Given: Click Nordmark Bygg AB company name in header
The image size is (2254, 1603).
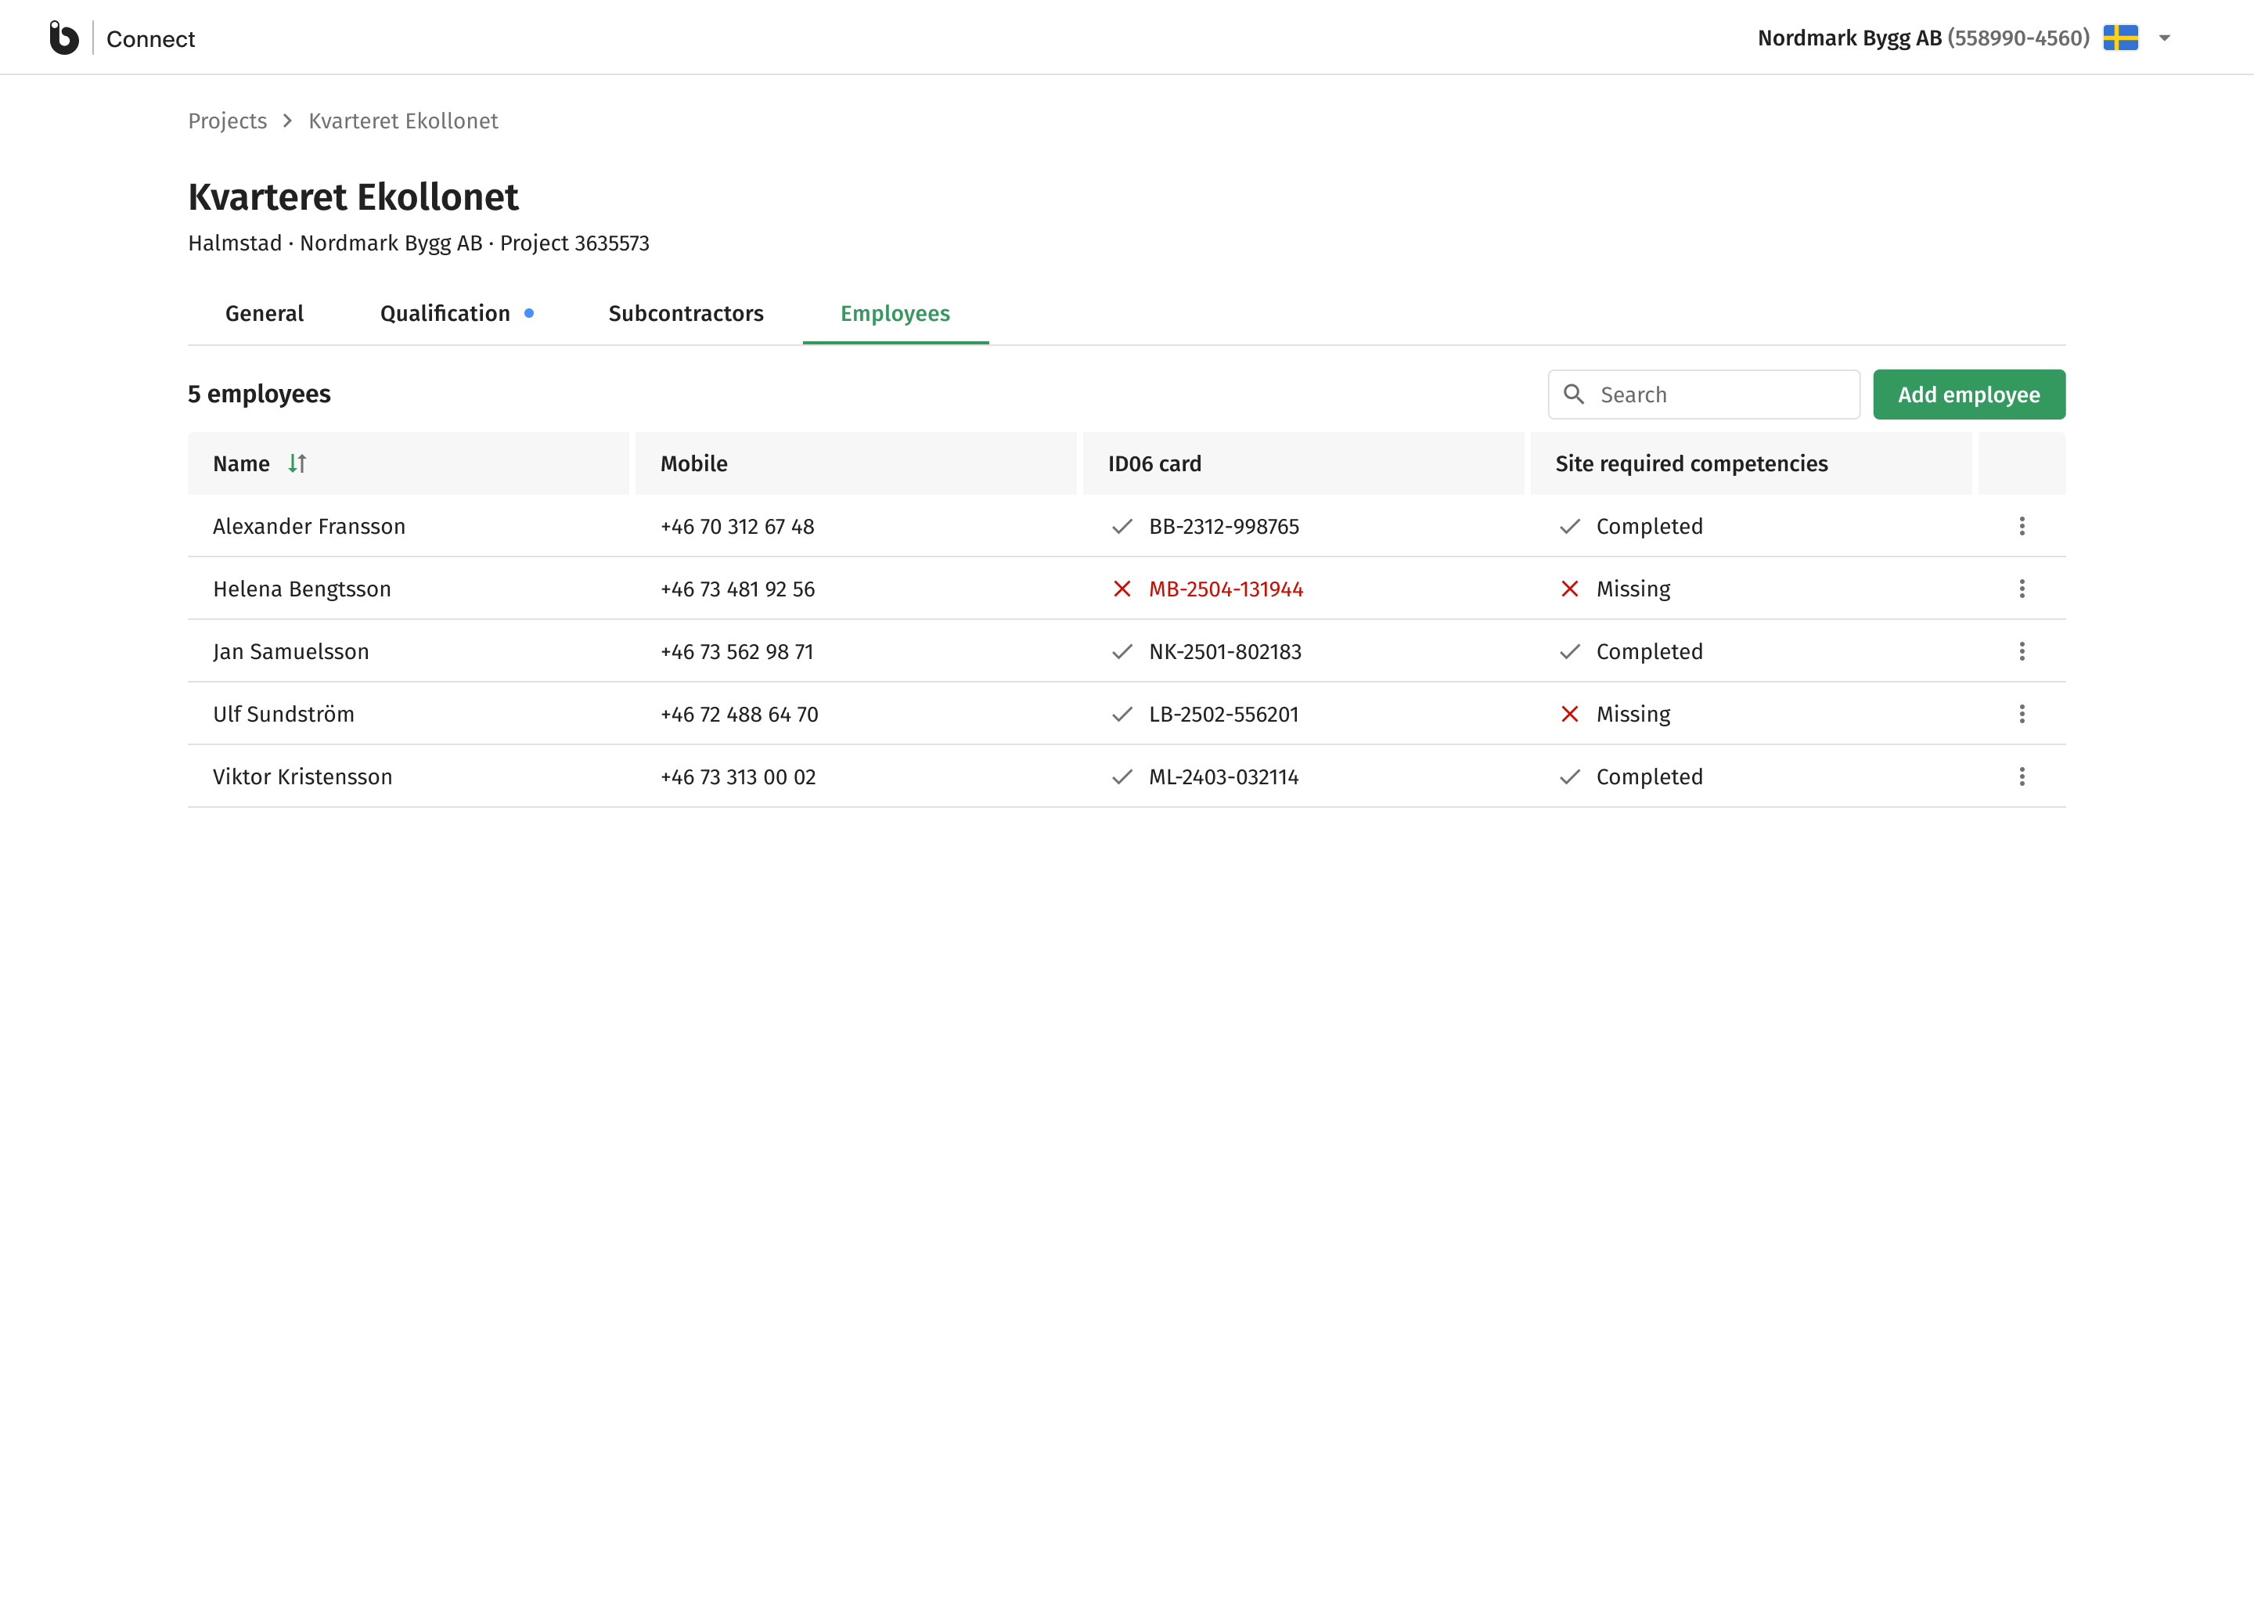Looking at the screenshot, I should click(x=1849, y=38).
